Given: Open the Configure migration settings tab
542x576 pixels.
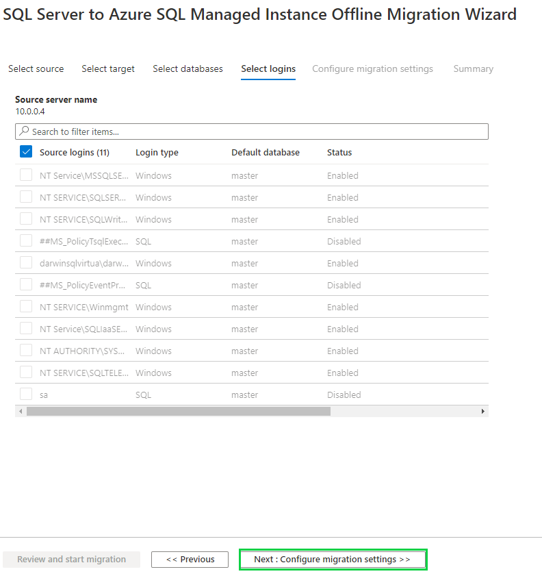Looking at the screenshot, I should (372, 68).
